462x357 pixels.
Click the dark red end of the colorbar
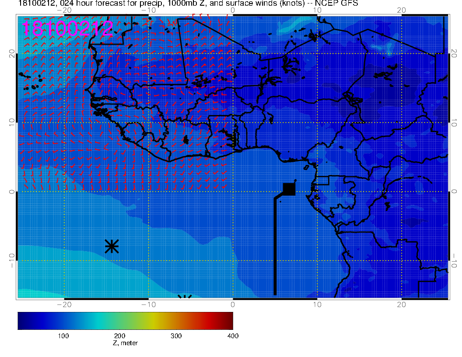pyautogui.click(x=229, y=321)
